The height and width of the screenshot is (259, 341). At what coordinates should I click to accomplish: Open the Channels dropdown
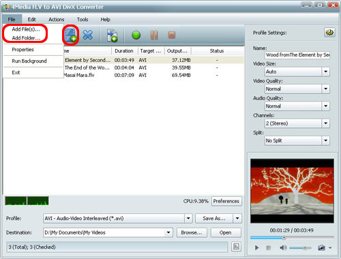[x=325, y=123]
